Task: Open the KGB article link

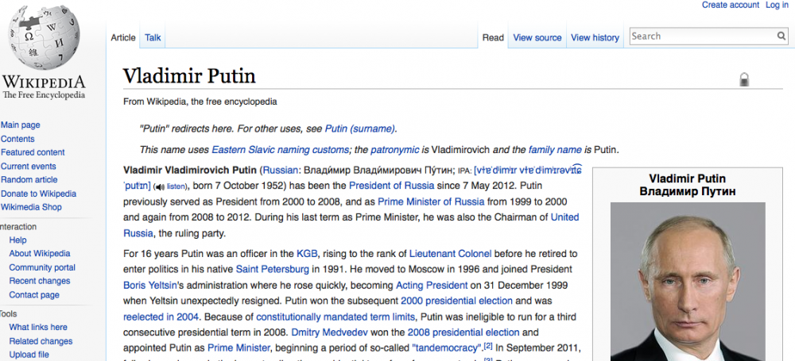Action: pos(307,254)
